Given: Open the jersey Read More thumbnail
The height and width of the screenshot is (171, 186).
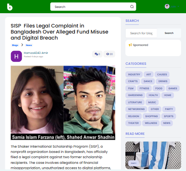Looking at the screenshot, I should pyautogui.click(x=153, y=155).
